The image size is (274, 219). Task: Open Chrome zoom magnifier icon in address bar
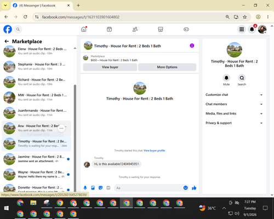227,17
